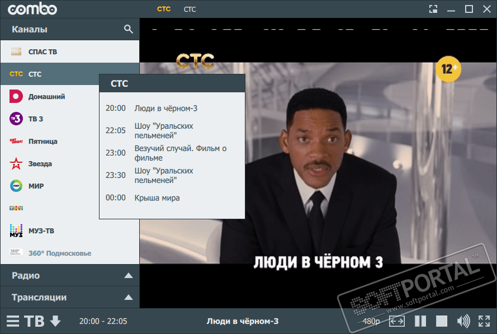The height and width of the screenshot is (334, 497).
Task: Click the orange СТС channel logo in list
Action: tap(16, 74)
